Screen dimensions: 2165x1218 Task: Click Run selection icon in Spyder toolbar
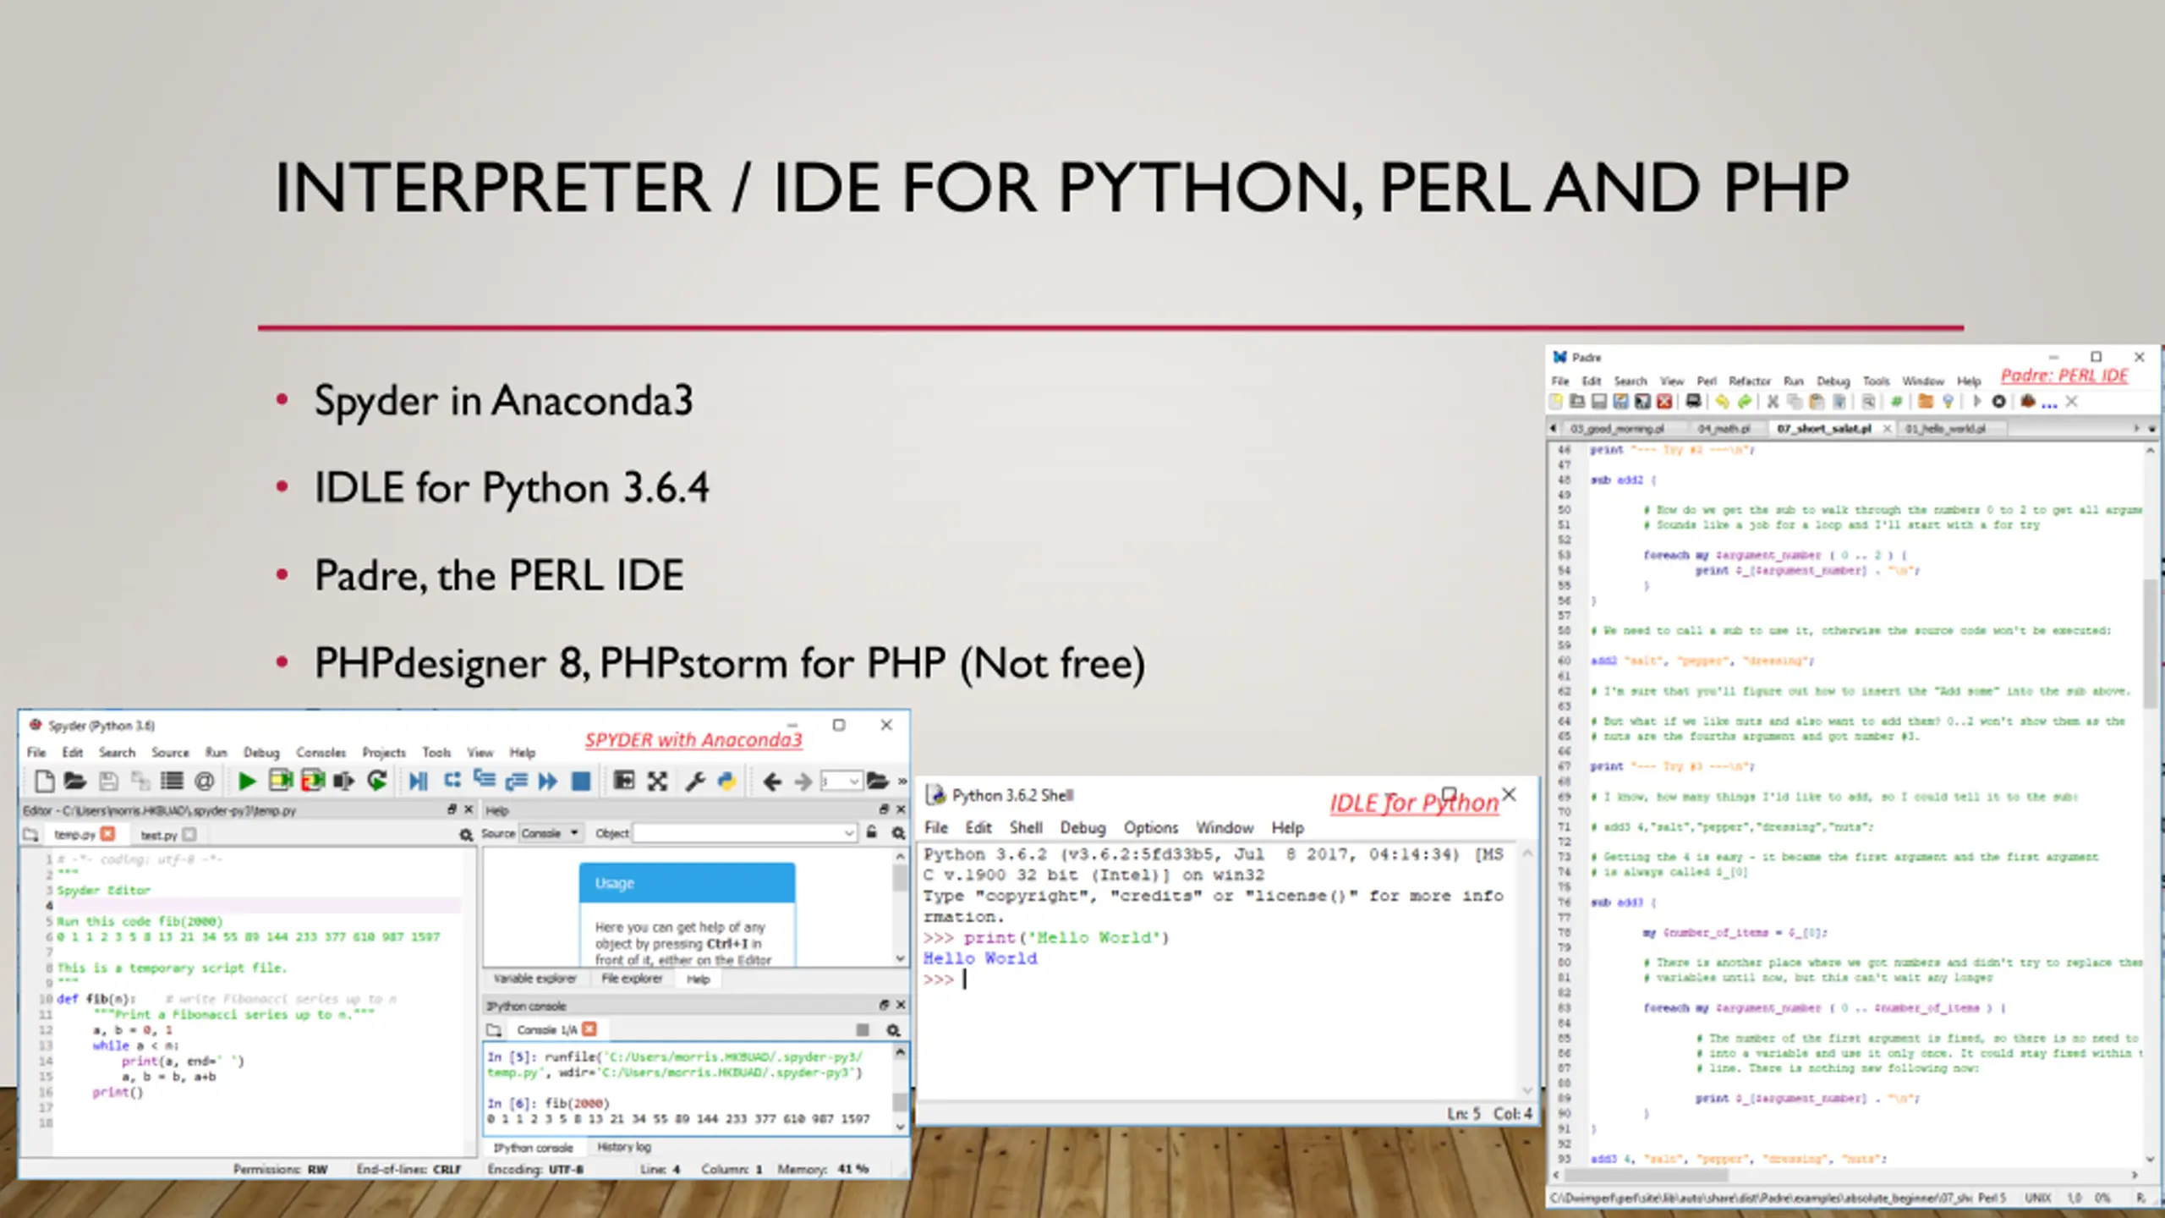tap(343, 782)
